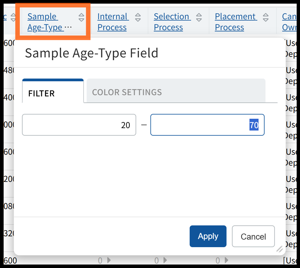This screenshot has width=300, height=268.
Task: Open the Placement Process header link
Action: point(235,22)
